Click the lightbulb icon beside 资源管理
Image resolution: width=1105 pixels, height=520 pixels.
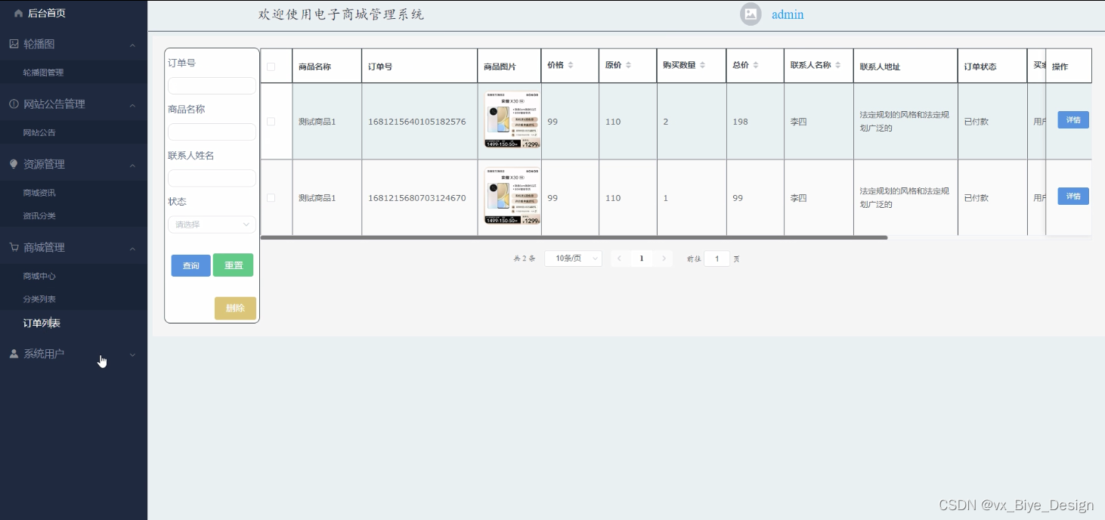[x=14, y=164]
